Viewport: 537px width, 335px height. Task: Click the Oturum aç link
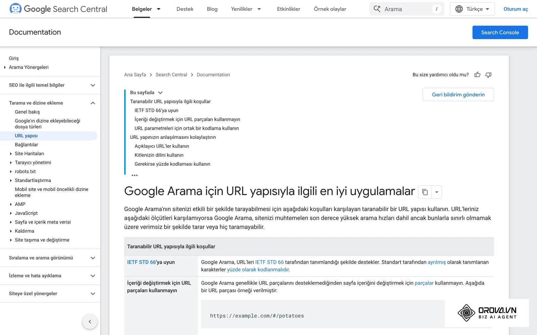tap(516, 9)
